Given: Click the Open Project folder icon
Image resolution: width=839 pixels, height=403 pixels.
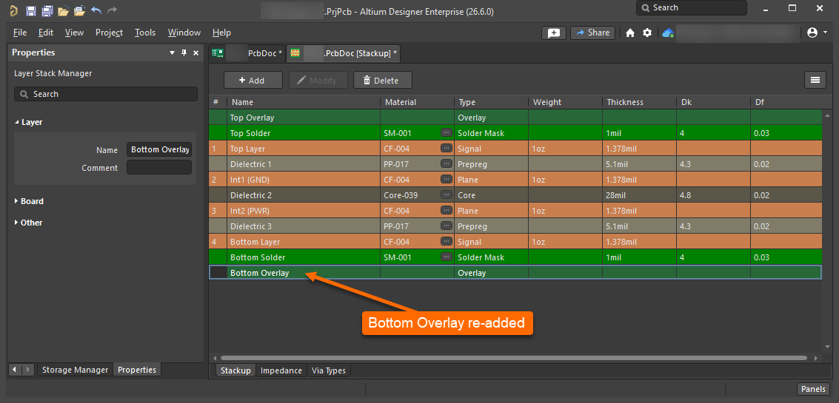Looking at the screenshot, I should pyautogui.click(x=80, y=10).
